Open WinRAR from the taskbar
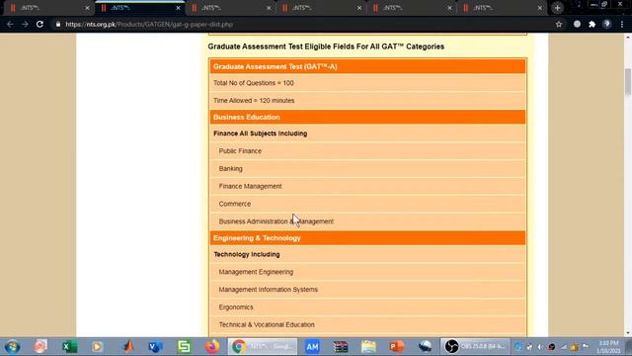The height and width of the screenshot is (356, 632). (x=340, y=347)
